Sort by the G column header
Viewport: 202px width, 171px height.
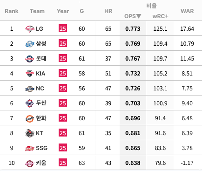82,11
